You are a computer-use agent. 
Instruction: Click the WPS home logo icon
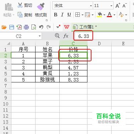67,27
